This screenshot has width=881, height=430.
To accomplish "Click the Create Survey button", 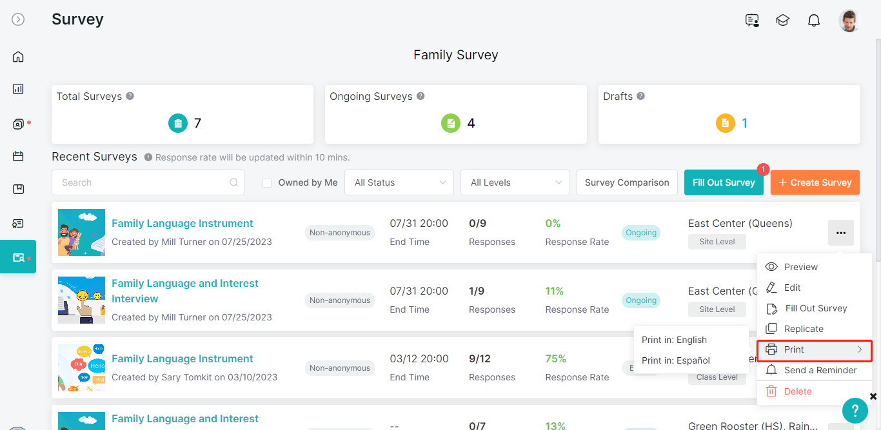I will coord(815,182).
